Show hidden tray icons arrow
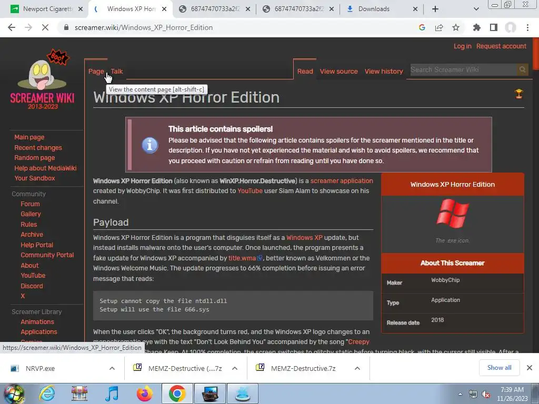The image size is (539, 404). pos(460,394)
